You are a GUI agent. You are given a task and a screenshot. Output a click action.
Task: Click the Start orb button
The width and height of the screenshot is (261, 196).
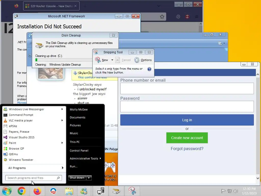7,191
